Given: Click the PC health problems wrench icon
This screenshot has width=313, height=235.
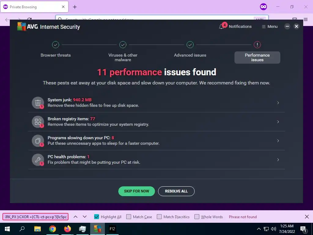Looking at the screenshot, I should tap(38, 160).
